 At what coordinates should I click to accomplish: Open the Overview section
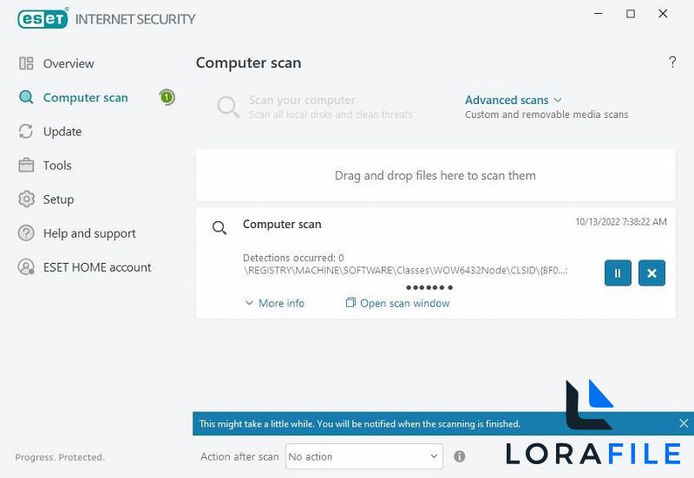click(69, 63)
